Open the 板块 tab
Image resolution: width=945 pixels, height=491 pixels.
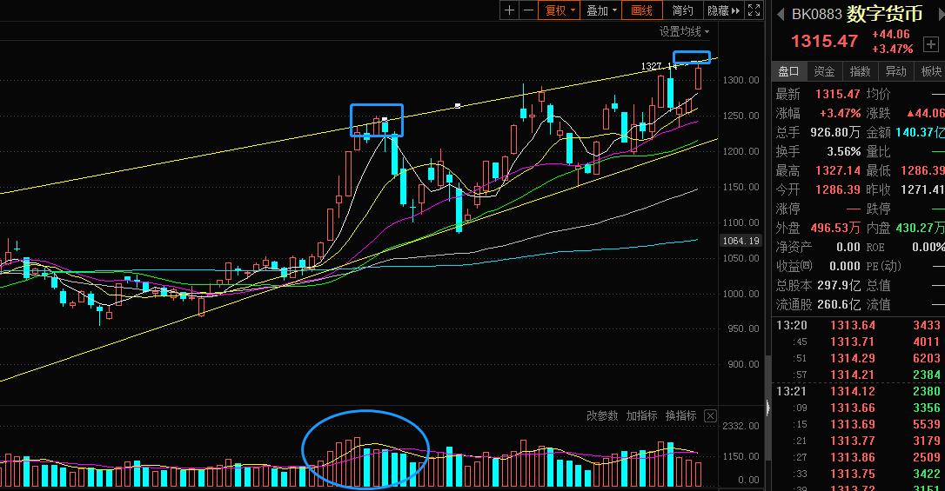[x=930, y=71]
